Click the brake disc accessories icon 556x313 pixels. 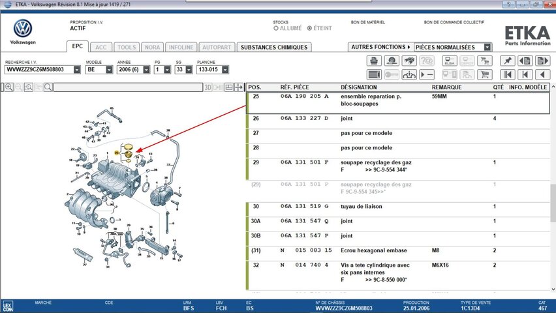tap(392, 61)
